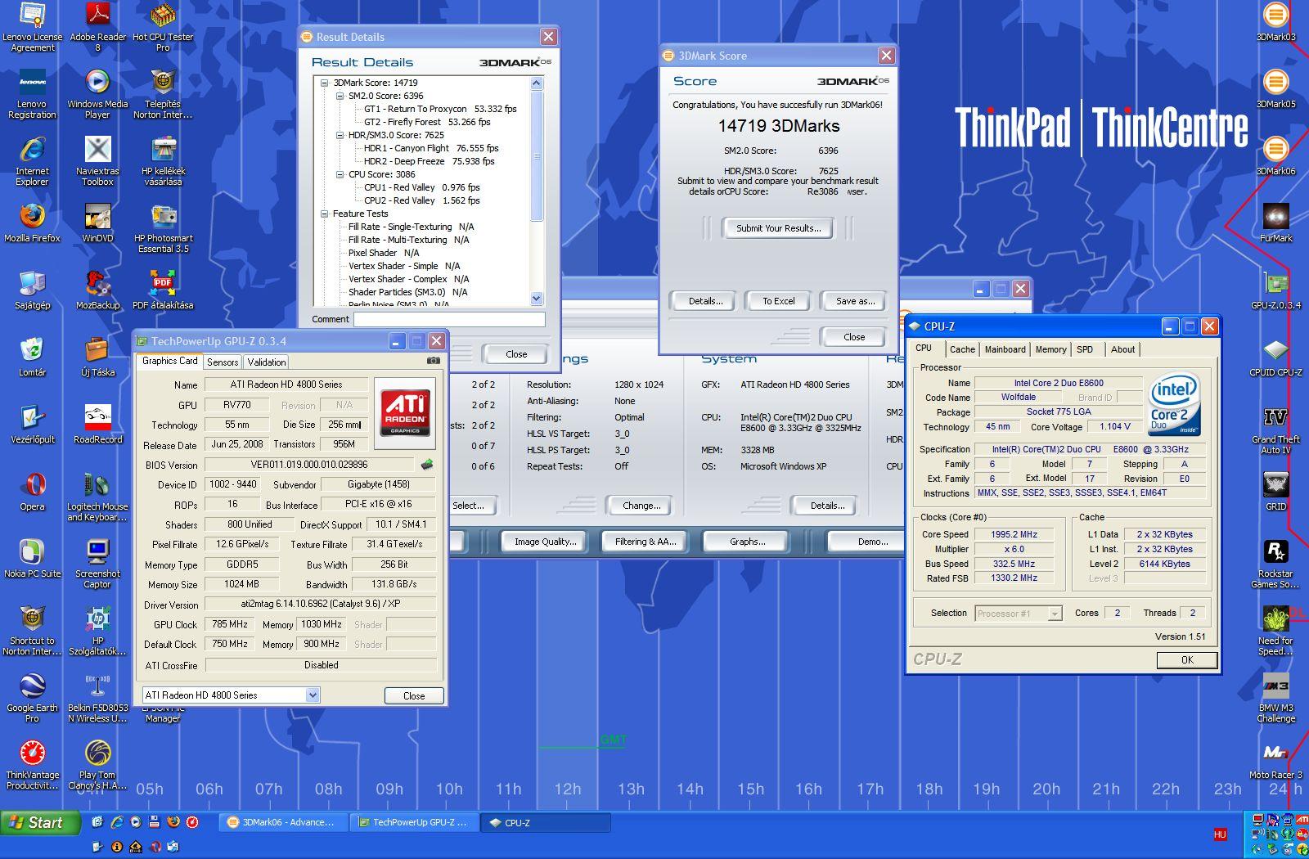Collapse the CPU Score tree node
Viewport: 1309px width, 859px height.
click(x=340, y=174)
